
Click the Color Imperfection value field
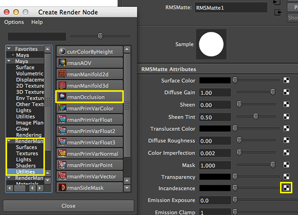point(215,153)
